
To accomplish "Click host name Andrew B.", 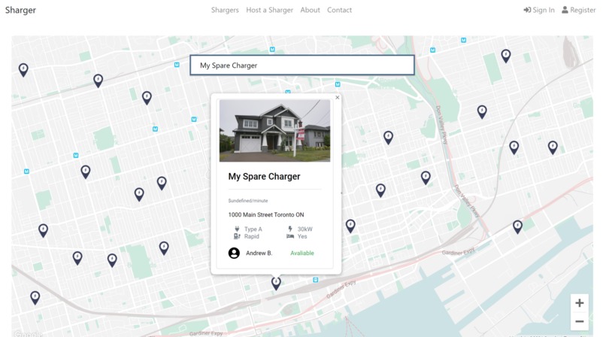I will [259, 254].
